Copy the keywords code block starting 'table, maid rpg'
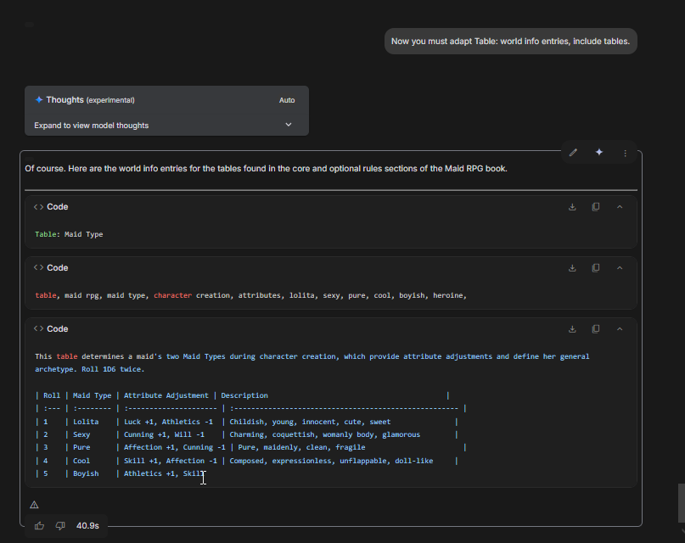Viewport: 685px width, 543px height. 595,268
